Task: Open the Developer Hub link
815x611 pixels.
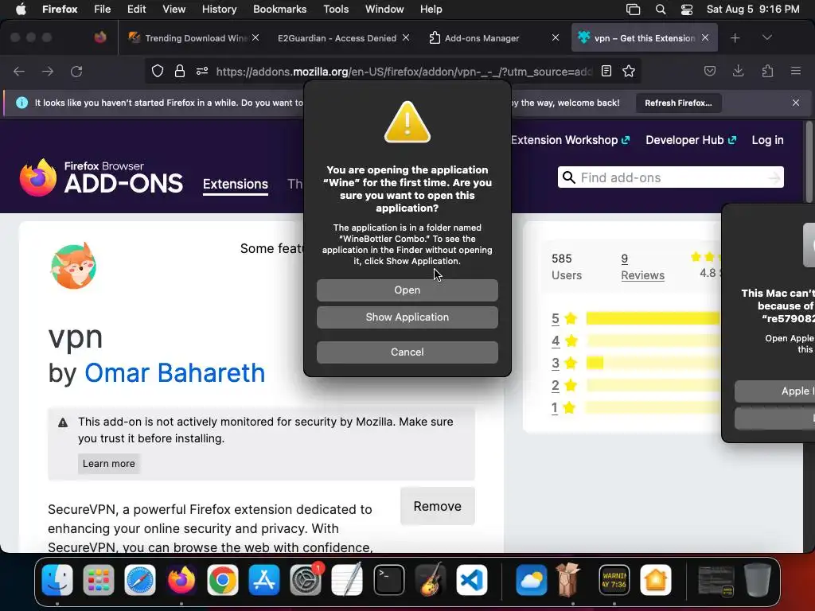Action: pyautogui.click(x=691, y=140)
